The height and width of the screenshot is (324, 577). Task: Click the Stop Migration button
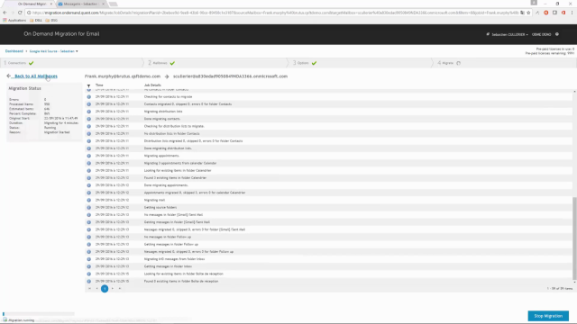548,316
